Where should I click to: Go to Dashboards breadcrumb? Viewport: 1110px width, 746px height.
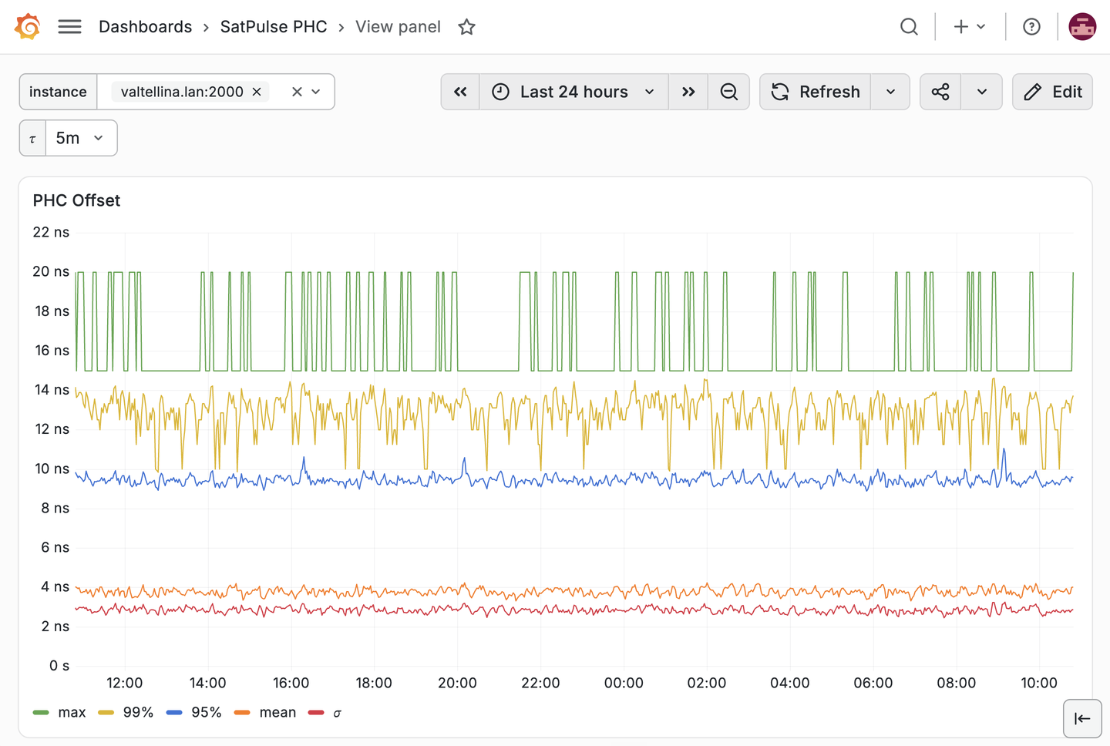coord(145,27)
